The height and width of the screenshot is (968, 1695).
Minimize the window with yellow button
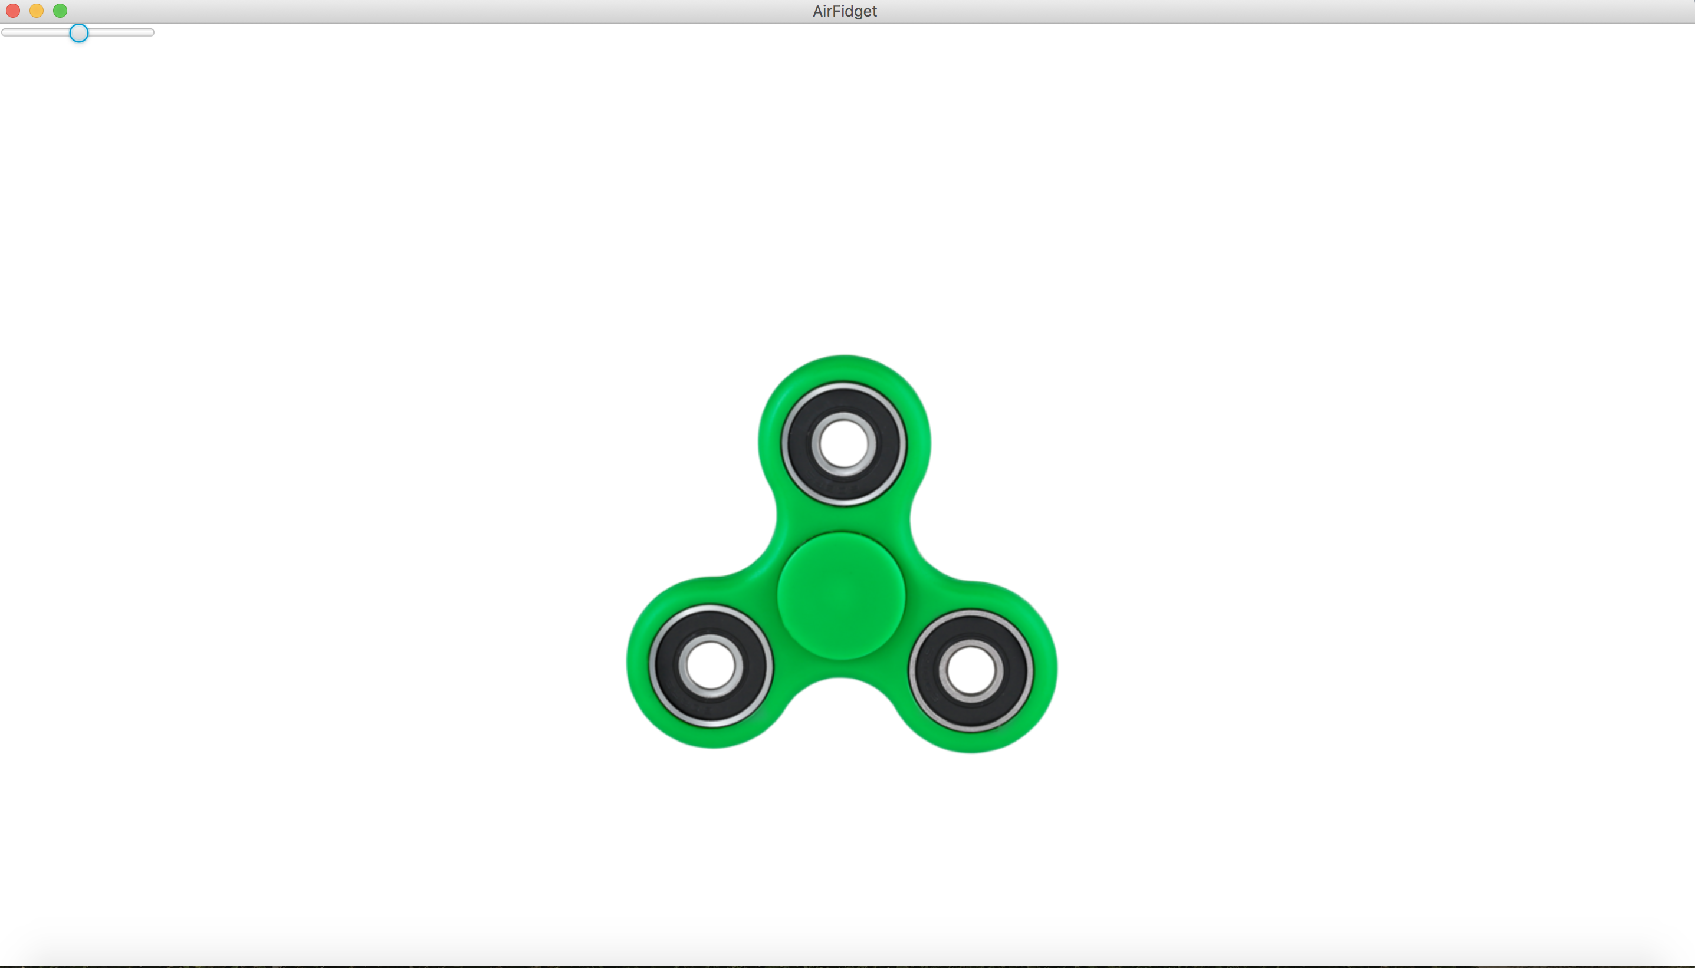tap(37, 11)
